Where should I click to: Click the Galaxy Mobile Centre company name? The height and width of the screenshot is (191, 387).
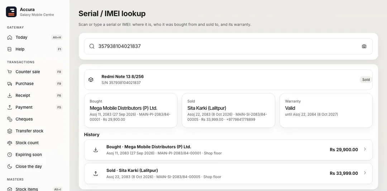tap(37, 15)
